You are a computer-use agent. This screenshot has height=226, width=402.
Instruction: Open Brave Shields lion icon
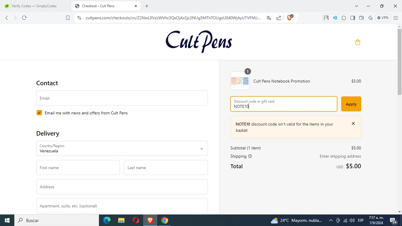click(289, 18)
